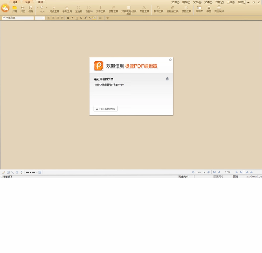
Task: Select the pencil drawing tool in bottom bar
Action: [4, 172]
